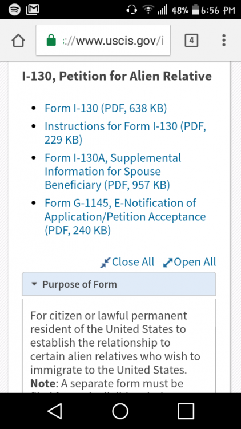
Task: Open the browser three-dot overflow menu
Action: pos(224,41)
